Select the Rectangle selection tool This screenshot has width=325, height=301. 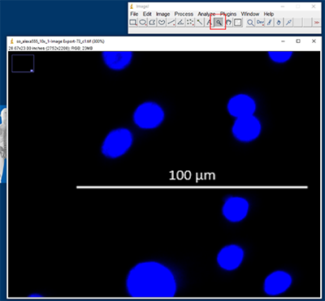point(133,23)
